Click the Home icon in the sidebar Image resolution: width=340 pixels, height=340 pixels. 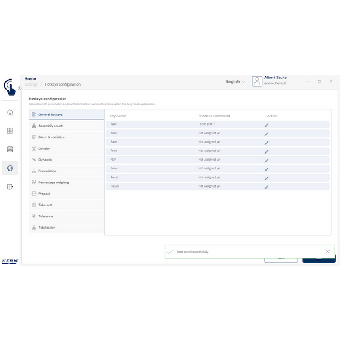click(x=10, y=112)
